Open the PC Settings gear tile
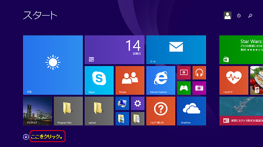The width and height of the screenshot is (263, 147). pyautogui.click(x=137, y=103)
